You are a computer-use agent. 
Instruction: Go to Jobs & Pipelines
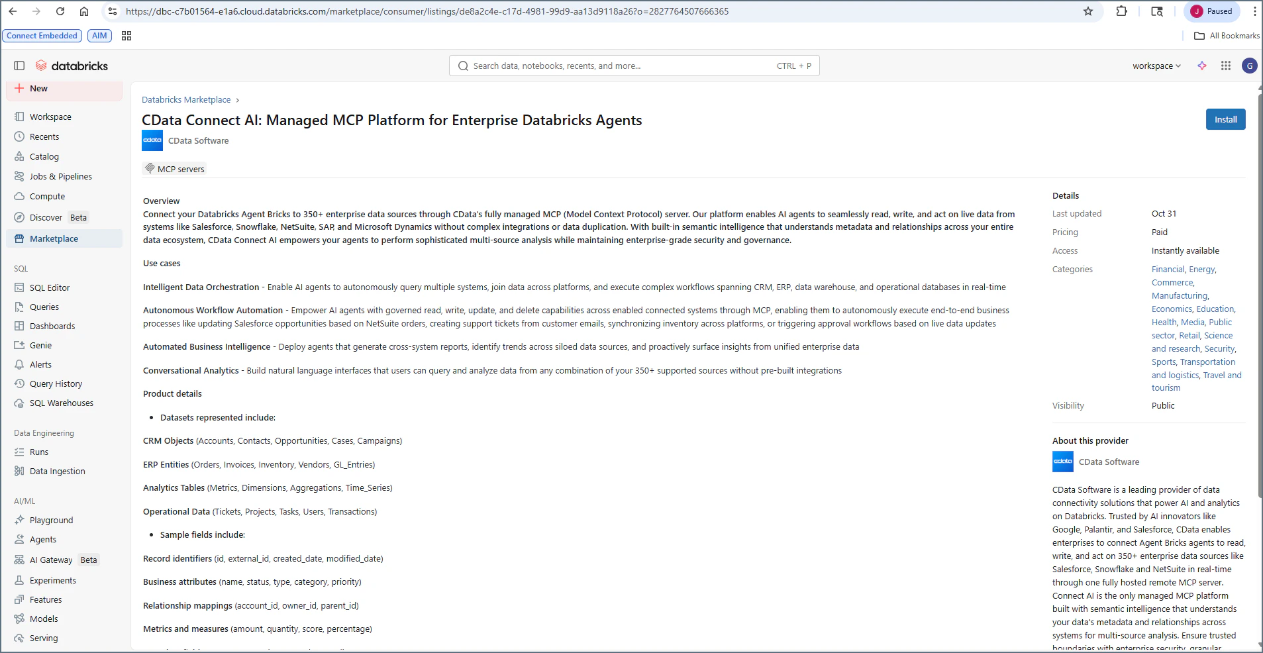[x=64, y=176]
